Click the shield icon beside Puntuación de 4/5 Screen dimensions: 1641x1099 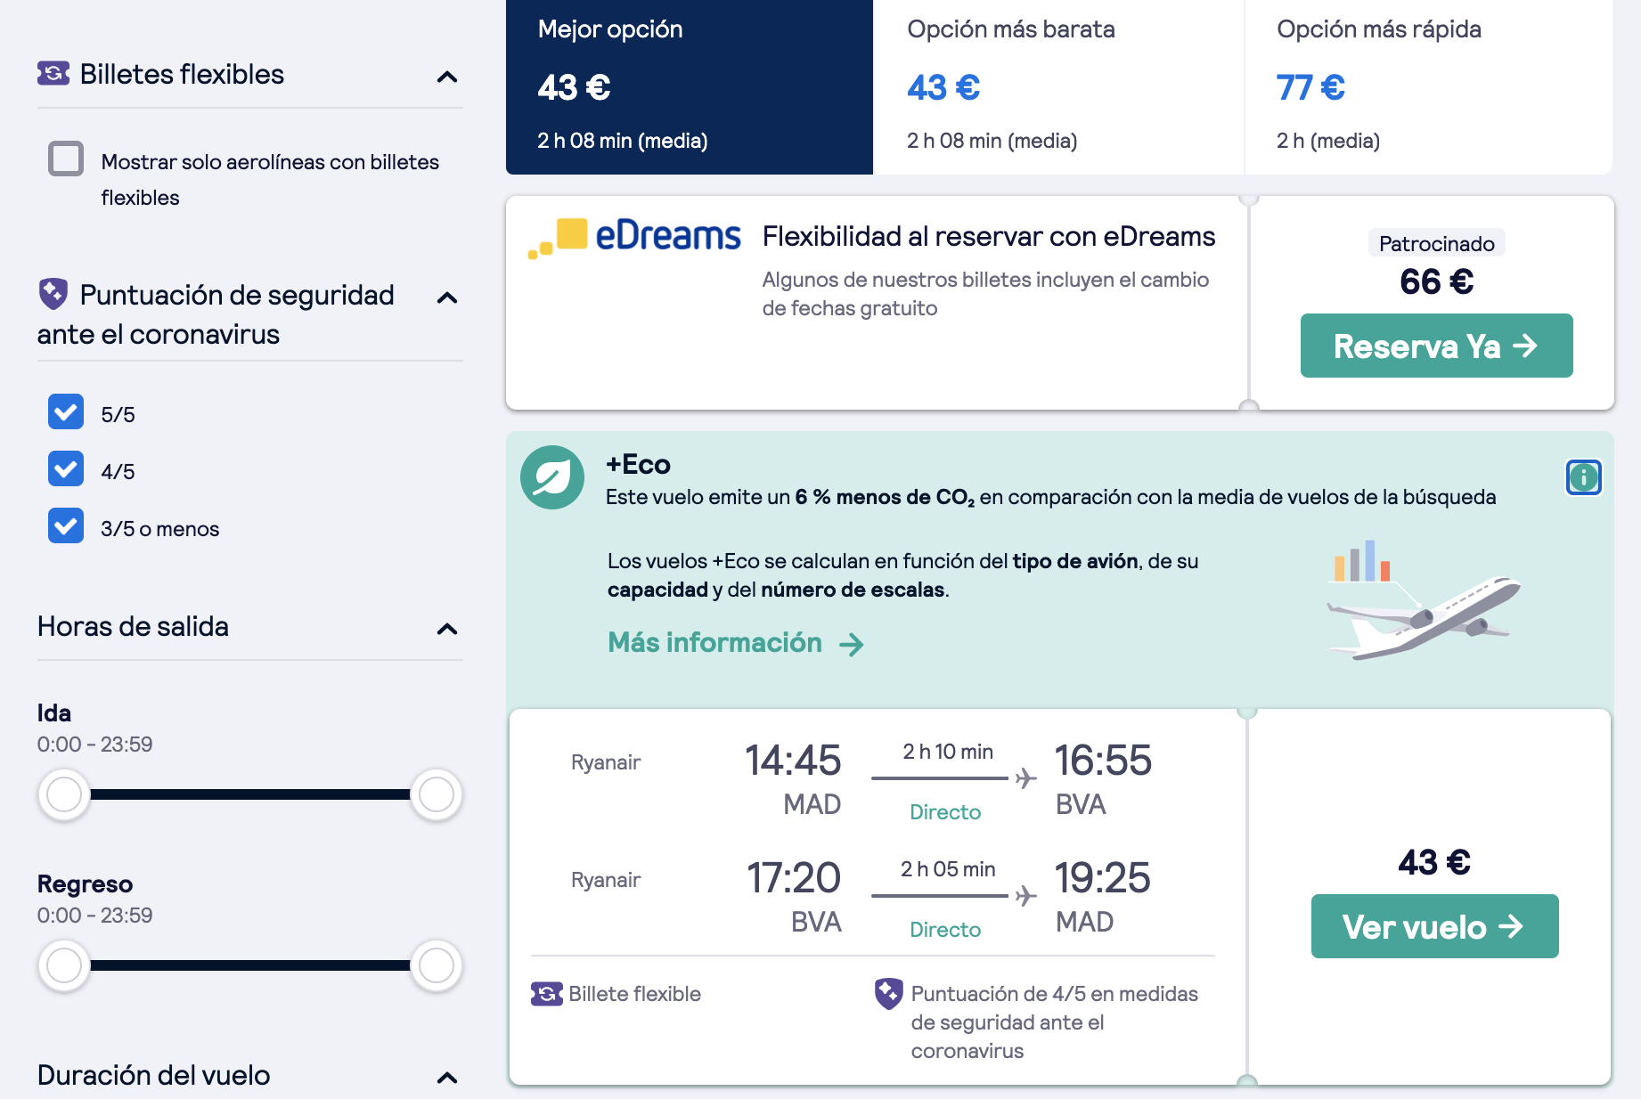click(x=888, y=993)
